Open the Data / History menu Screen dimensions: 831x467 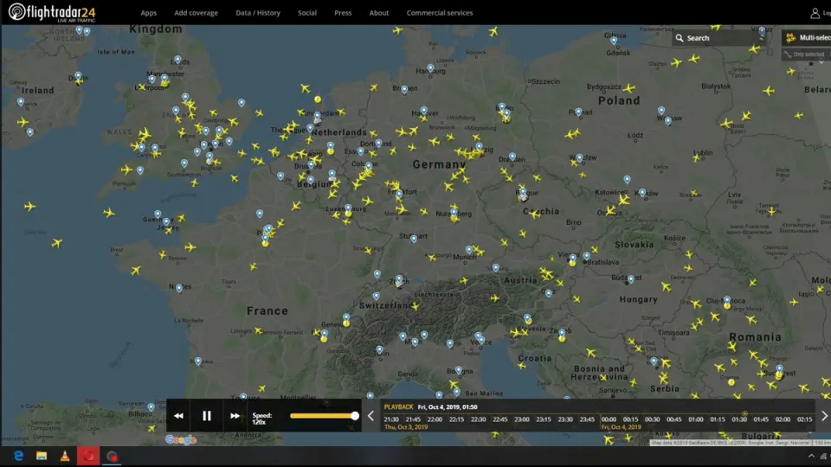(x=258, y=13)
